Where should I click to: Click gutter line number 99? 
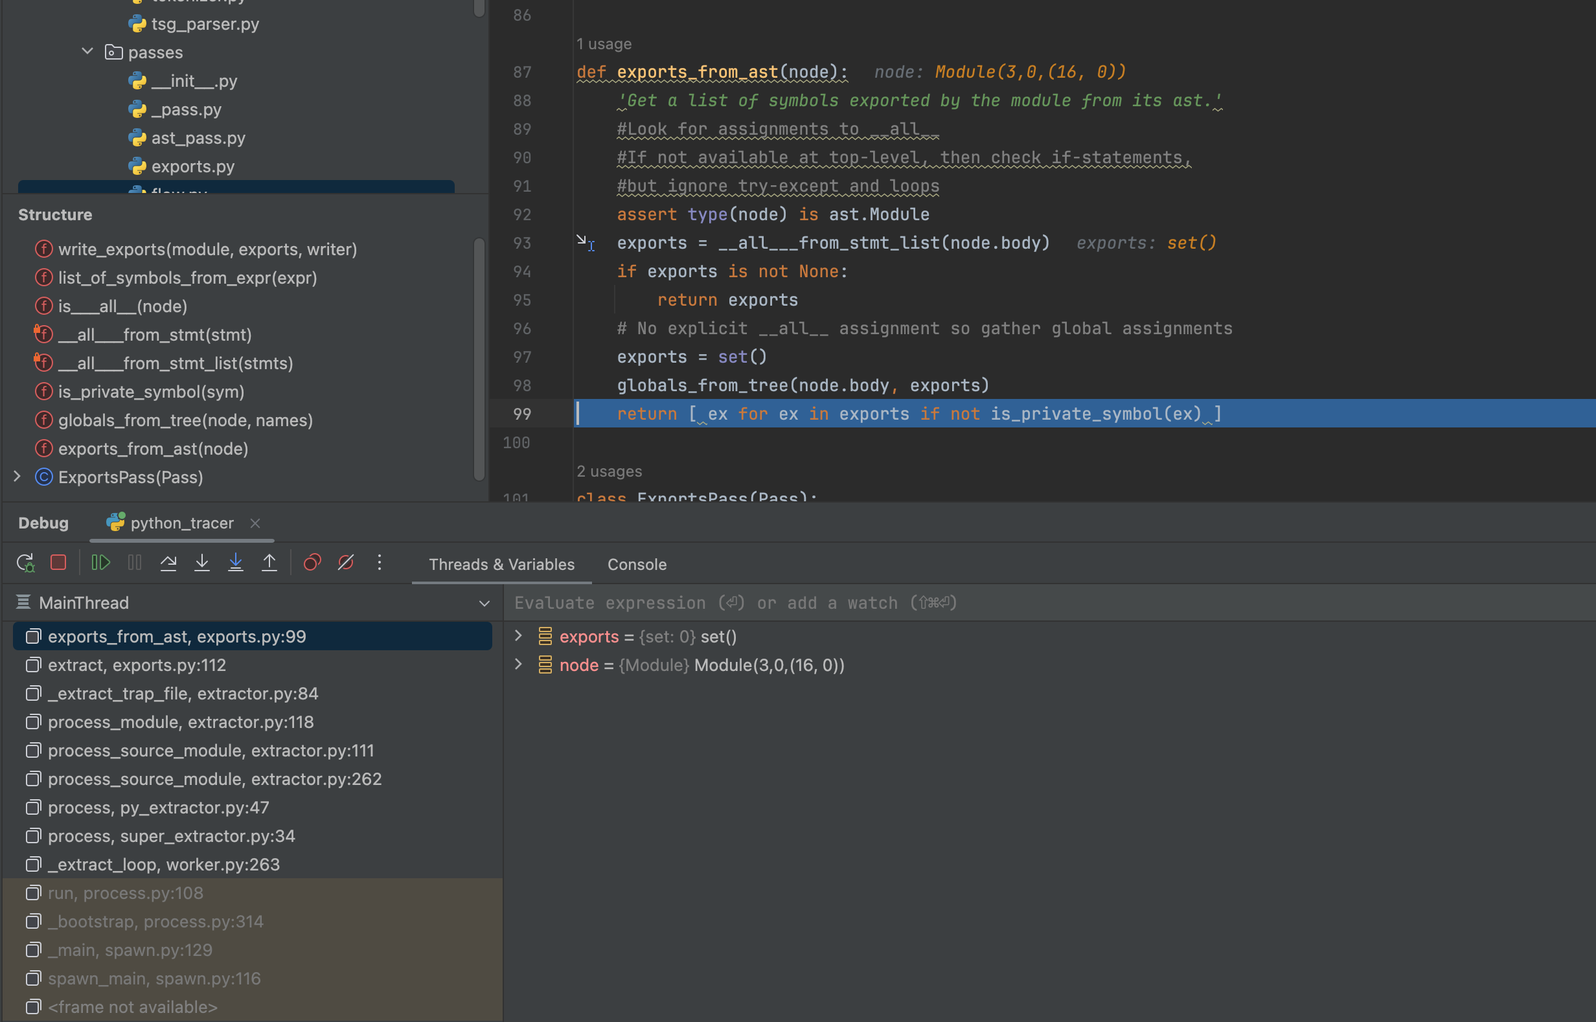(522, 414)
